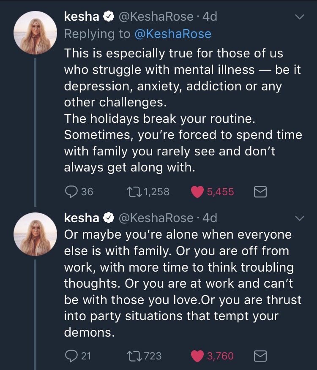Share first tweet via direct message
The width and height of the screenshot is (317, 370).
pyautogui.click(x=260, y=192)
